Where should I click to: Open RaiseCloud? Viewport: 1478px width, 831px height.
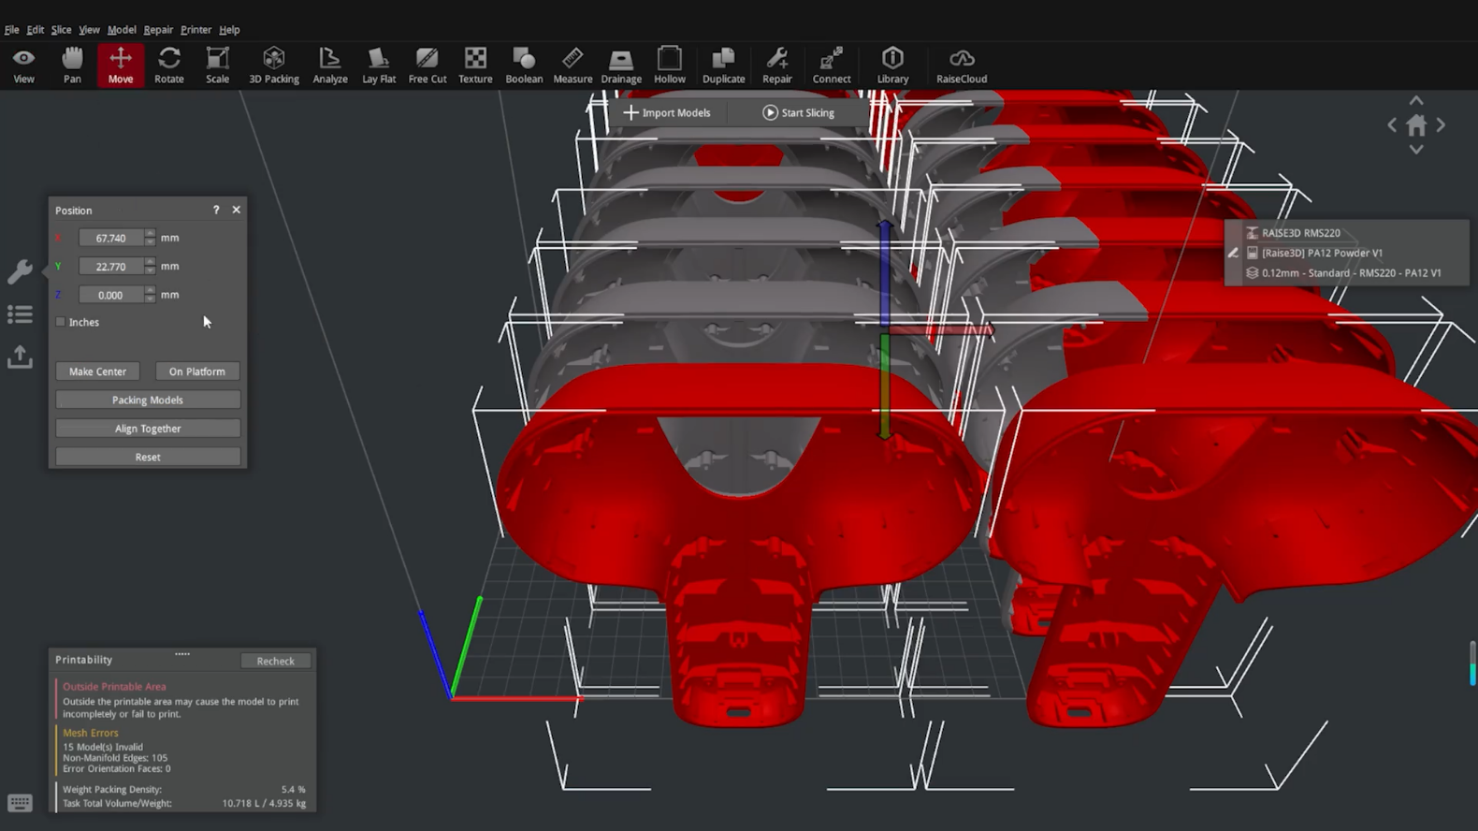click(x=962, y=66)
